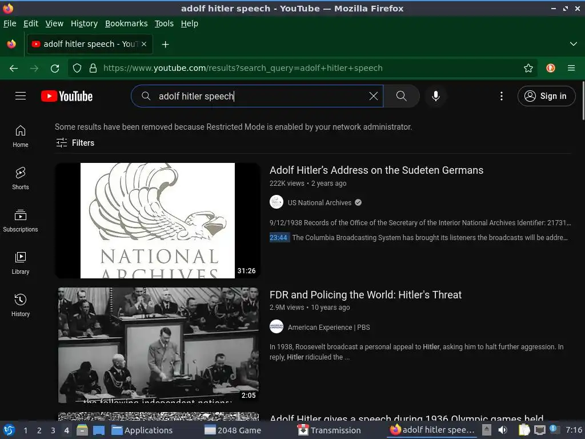This screenshot has height=439, width=585.
Task: Click the Firefox back arrow
Action: tap(14, 69)
